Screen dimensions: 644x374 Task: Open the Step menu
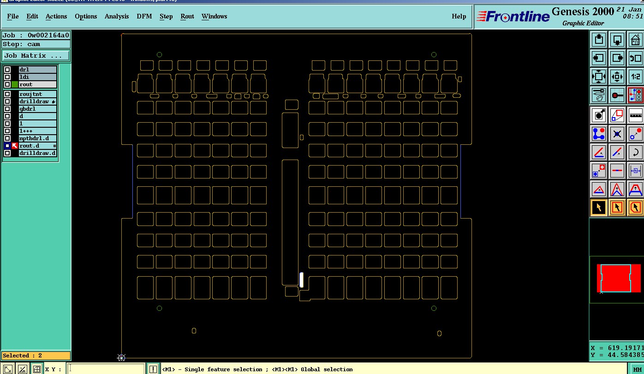point(166,16)
